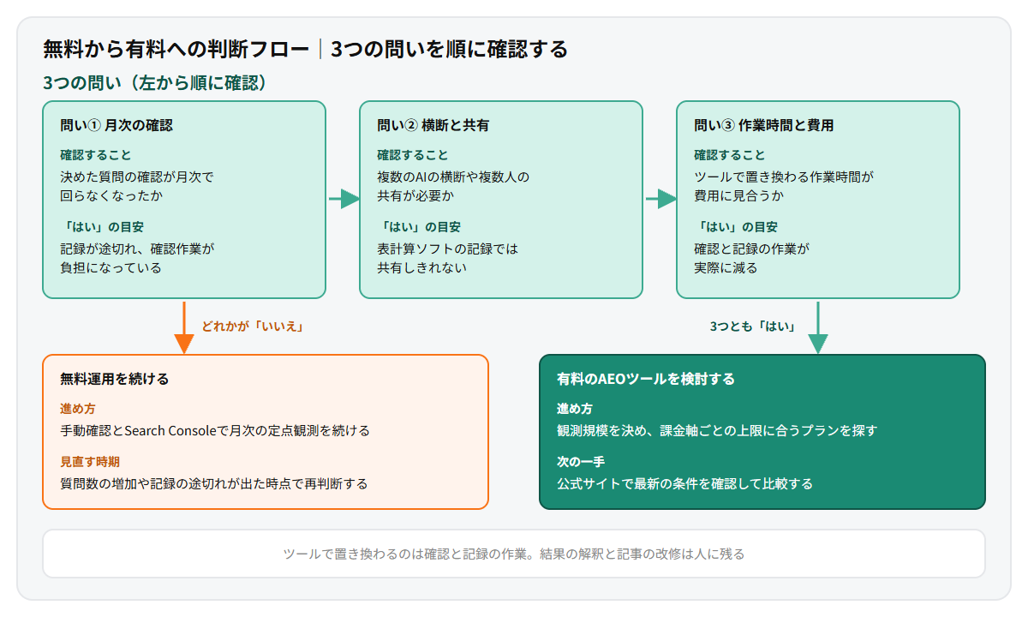Click text '観測規模を決め、課金軸ごとの上限に合うプランを探す'

pyautogui.click(x=717, y=430)
